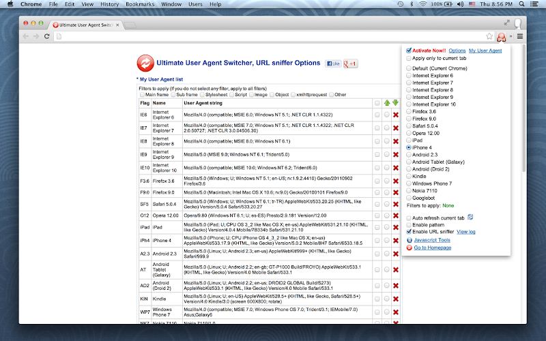Open Spotlight search in menu bar
Image resolution: width=546 pixels, height=341 pixels.
521,4
